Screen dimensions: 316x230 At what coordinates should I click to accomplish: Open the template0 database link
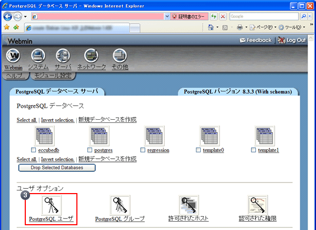click(213, 150)
